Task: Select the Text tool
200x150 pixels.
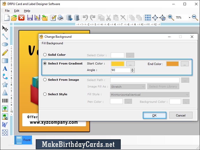Action: click(x=5, y=68)
